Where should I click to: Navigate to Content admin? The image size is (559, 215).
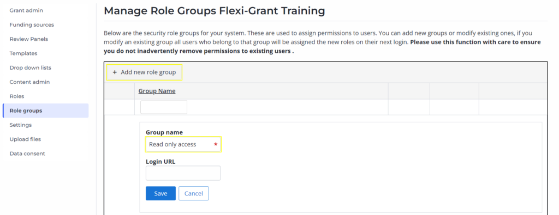29,82
